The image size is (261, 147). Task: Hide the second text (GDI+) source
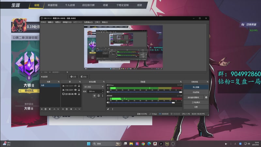(75, 90)
